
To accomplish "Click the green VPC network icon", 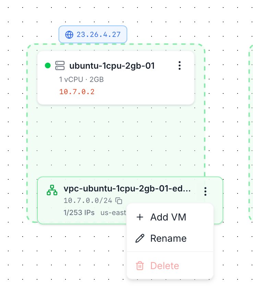I will [x=52, y=190].
